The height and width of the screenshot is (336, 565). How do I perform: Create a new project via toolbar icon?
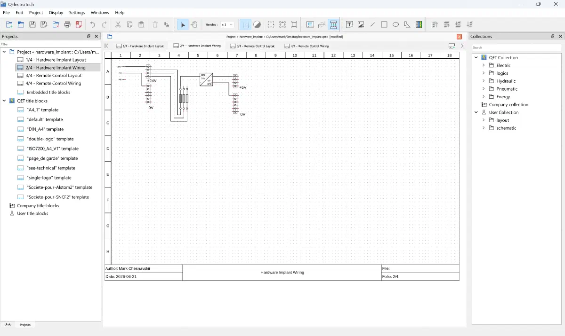[x=9, y=24]
